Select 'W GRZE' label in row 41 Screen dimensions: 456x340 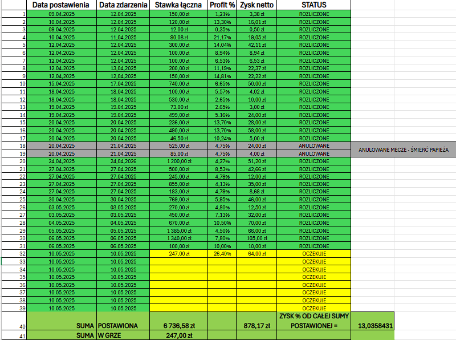coord(123,335)
